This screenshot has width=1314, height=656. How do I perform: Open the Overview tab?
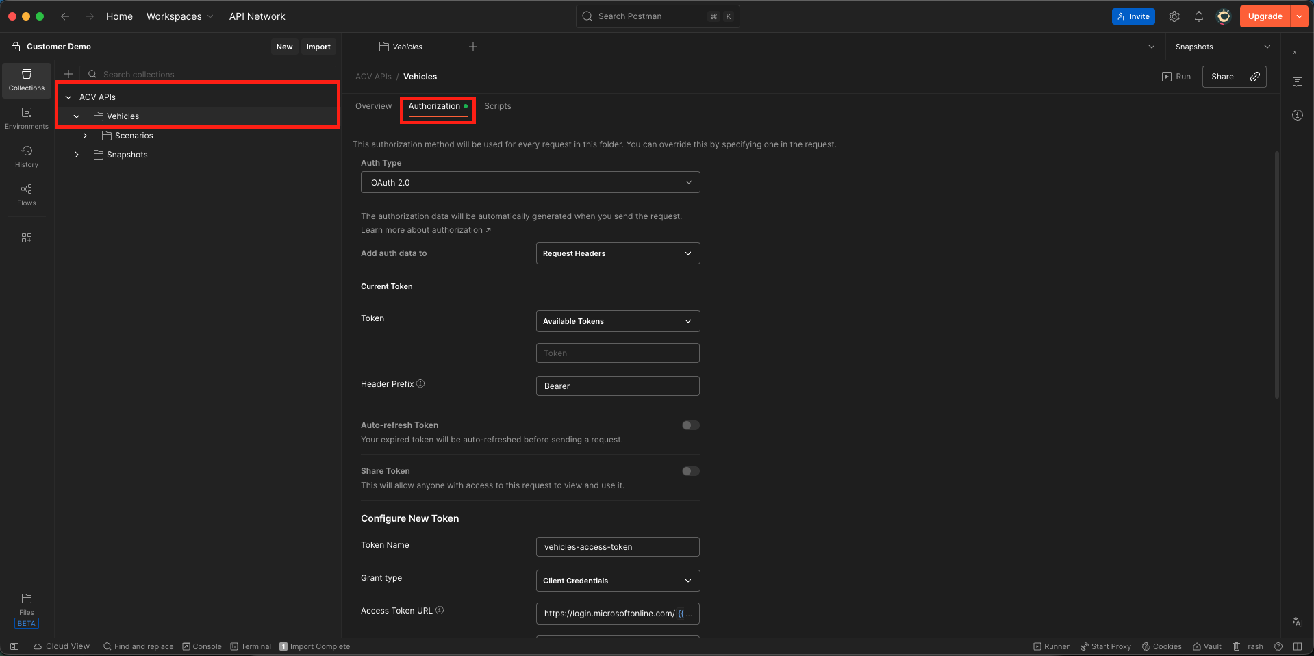click(373, 105)
